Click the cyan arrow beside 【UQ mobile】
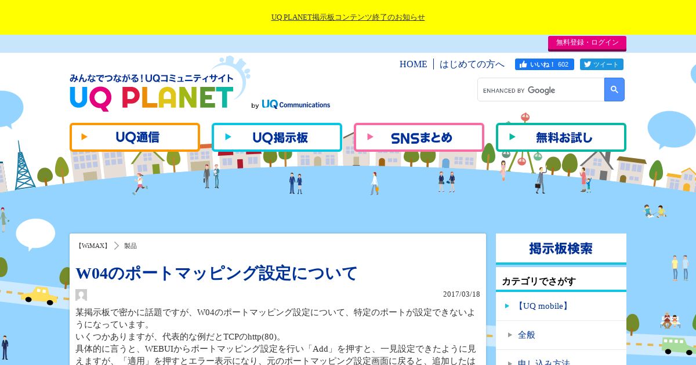The width and height of the screenshot is (696, 365). 507,306
